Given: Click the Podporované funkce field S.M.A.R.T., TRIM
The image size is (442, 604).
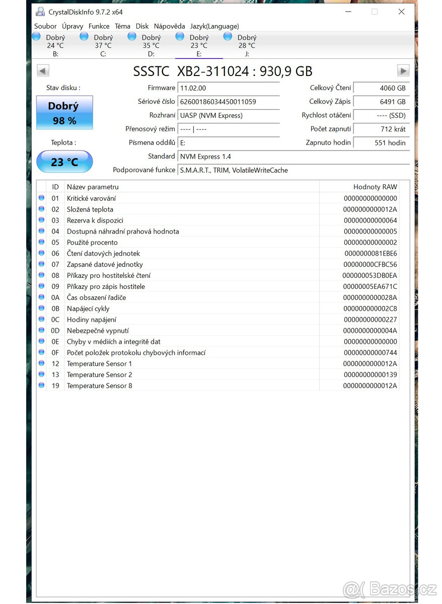Looking at the screenshot, I should (294, 170).
